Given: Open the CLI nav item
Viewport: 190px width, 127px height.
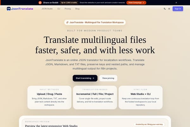Looking at the screenshot, I should [59, 9].
